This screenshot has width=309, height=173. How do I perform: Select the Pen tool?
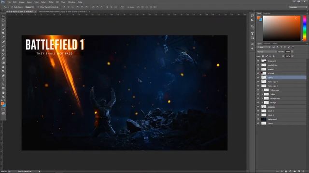(x=3, y=75)
